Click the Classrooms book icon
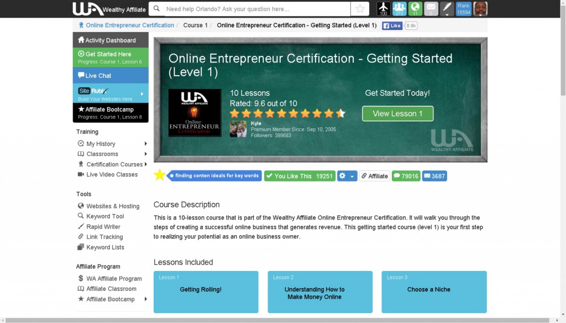 [x=81, y=154]
